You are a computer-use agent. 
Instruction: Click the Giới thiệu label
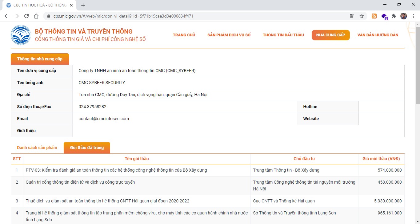tap(26, 131)
